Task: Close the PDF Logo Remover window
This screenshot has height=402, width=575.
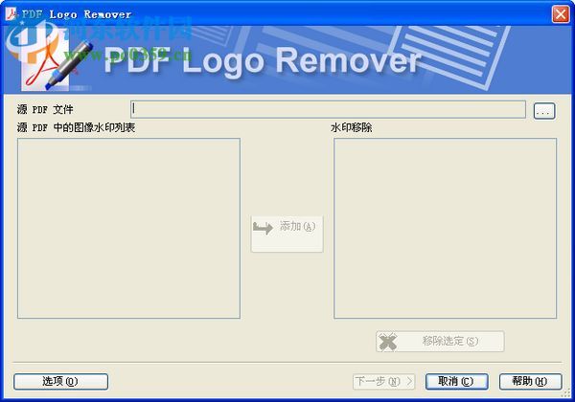Action: coord(561,14)
